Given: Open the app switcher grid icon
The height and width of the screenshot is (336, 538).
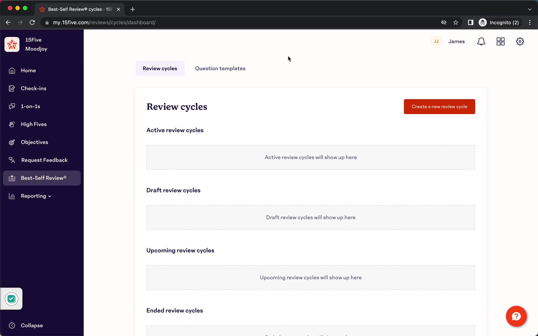Looking at the screenshot, I should point(500,41).
